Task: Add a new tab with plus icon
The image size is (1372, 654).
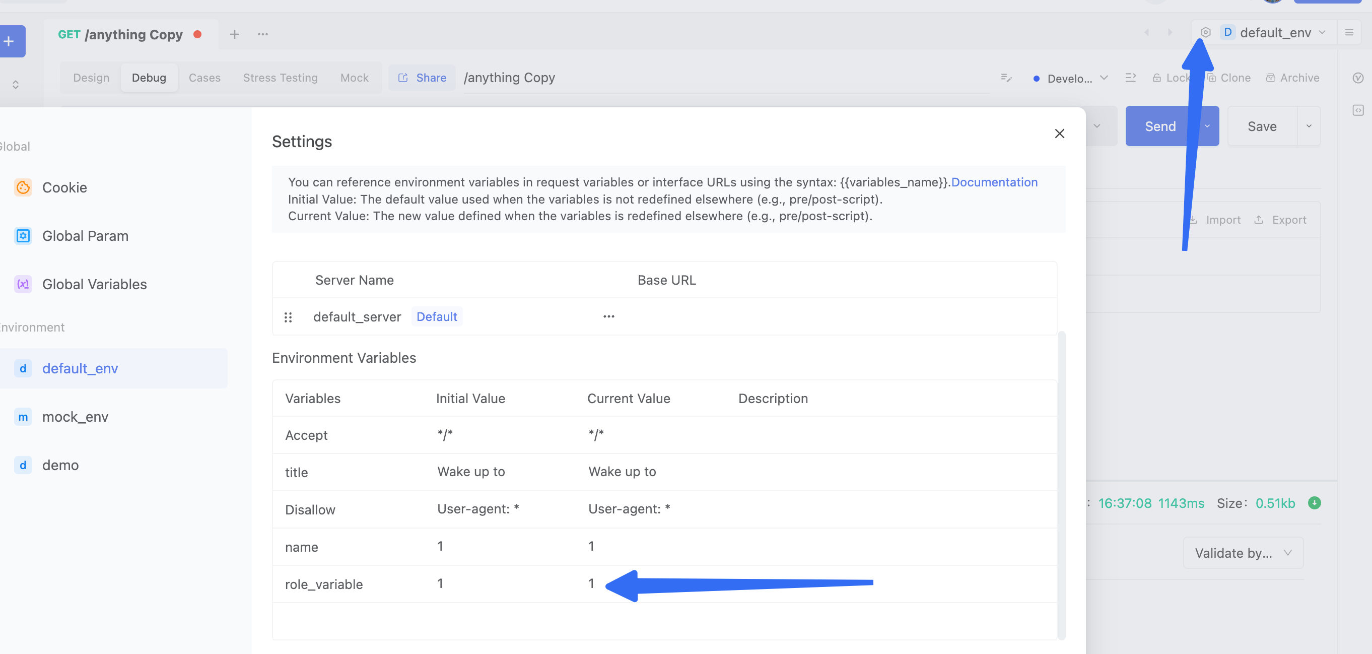Action: [234, 34]
